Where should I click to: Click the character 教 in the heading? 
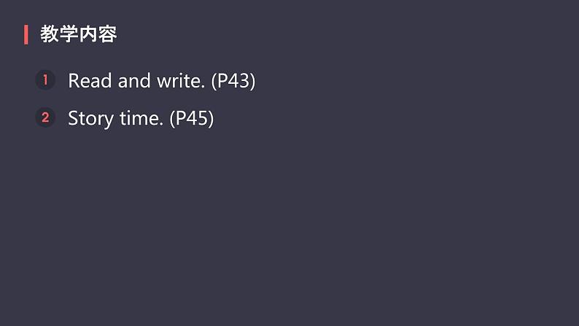(50, 34)
